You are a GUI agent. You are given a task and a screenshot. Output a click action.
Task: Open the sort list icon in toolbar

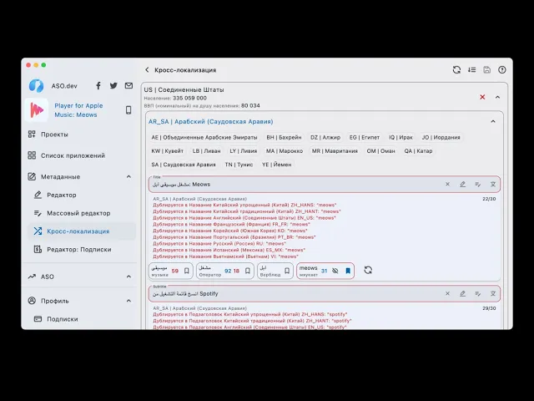(x=471, y=70)
